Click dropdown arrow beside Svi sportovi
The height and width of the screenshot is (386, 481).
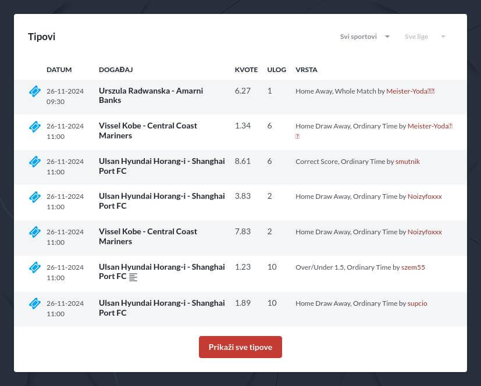[x=387, y=37]
